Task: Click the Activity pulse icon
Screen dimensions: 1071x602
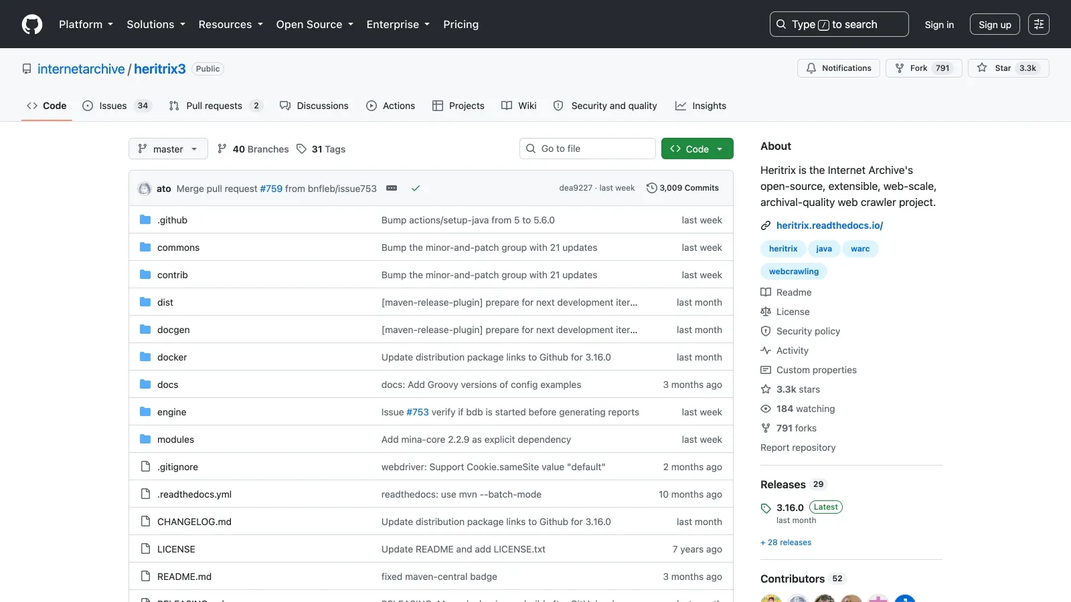Action: pos(766,350)
